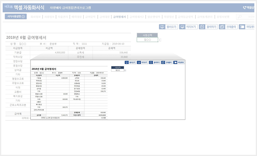Open the 급여명세서2 tab
The image size is (257, 156).
point(136,17)
